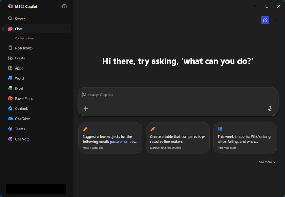Choose the coffee makers comparison card
Screen dimensions: 285x197
(x=177, y=138)
